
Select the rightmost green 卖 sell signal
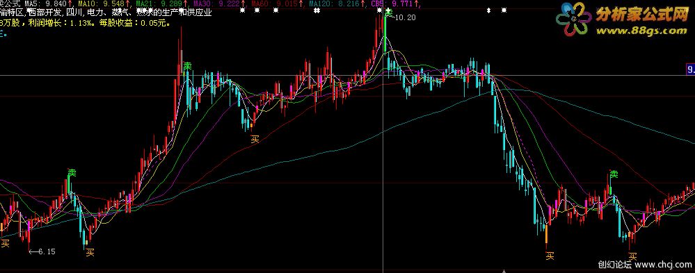614,174
